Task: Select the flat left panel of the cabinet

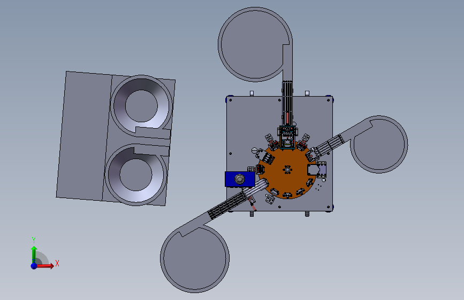Action: tap(83, 136)
